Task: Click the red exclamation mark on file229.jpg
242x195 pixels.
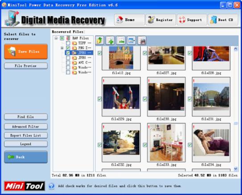Action: (x=104, y=81)
